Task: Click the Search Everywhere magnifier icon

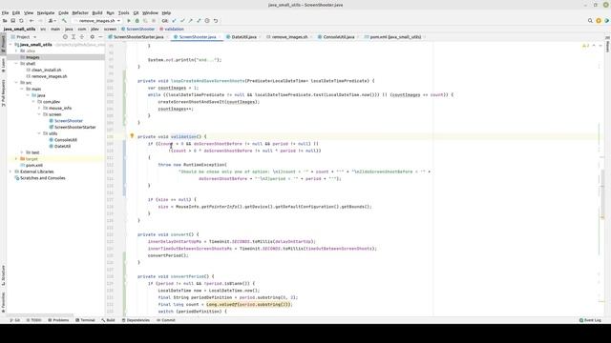Action: 590,21
